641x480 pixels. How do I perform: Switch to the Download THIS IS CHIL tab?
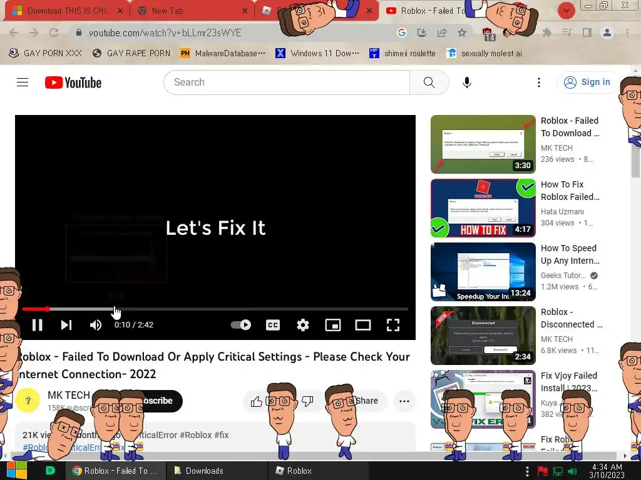[x=68, y=11]
